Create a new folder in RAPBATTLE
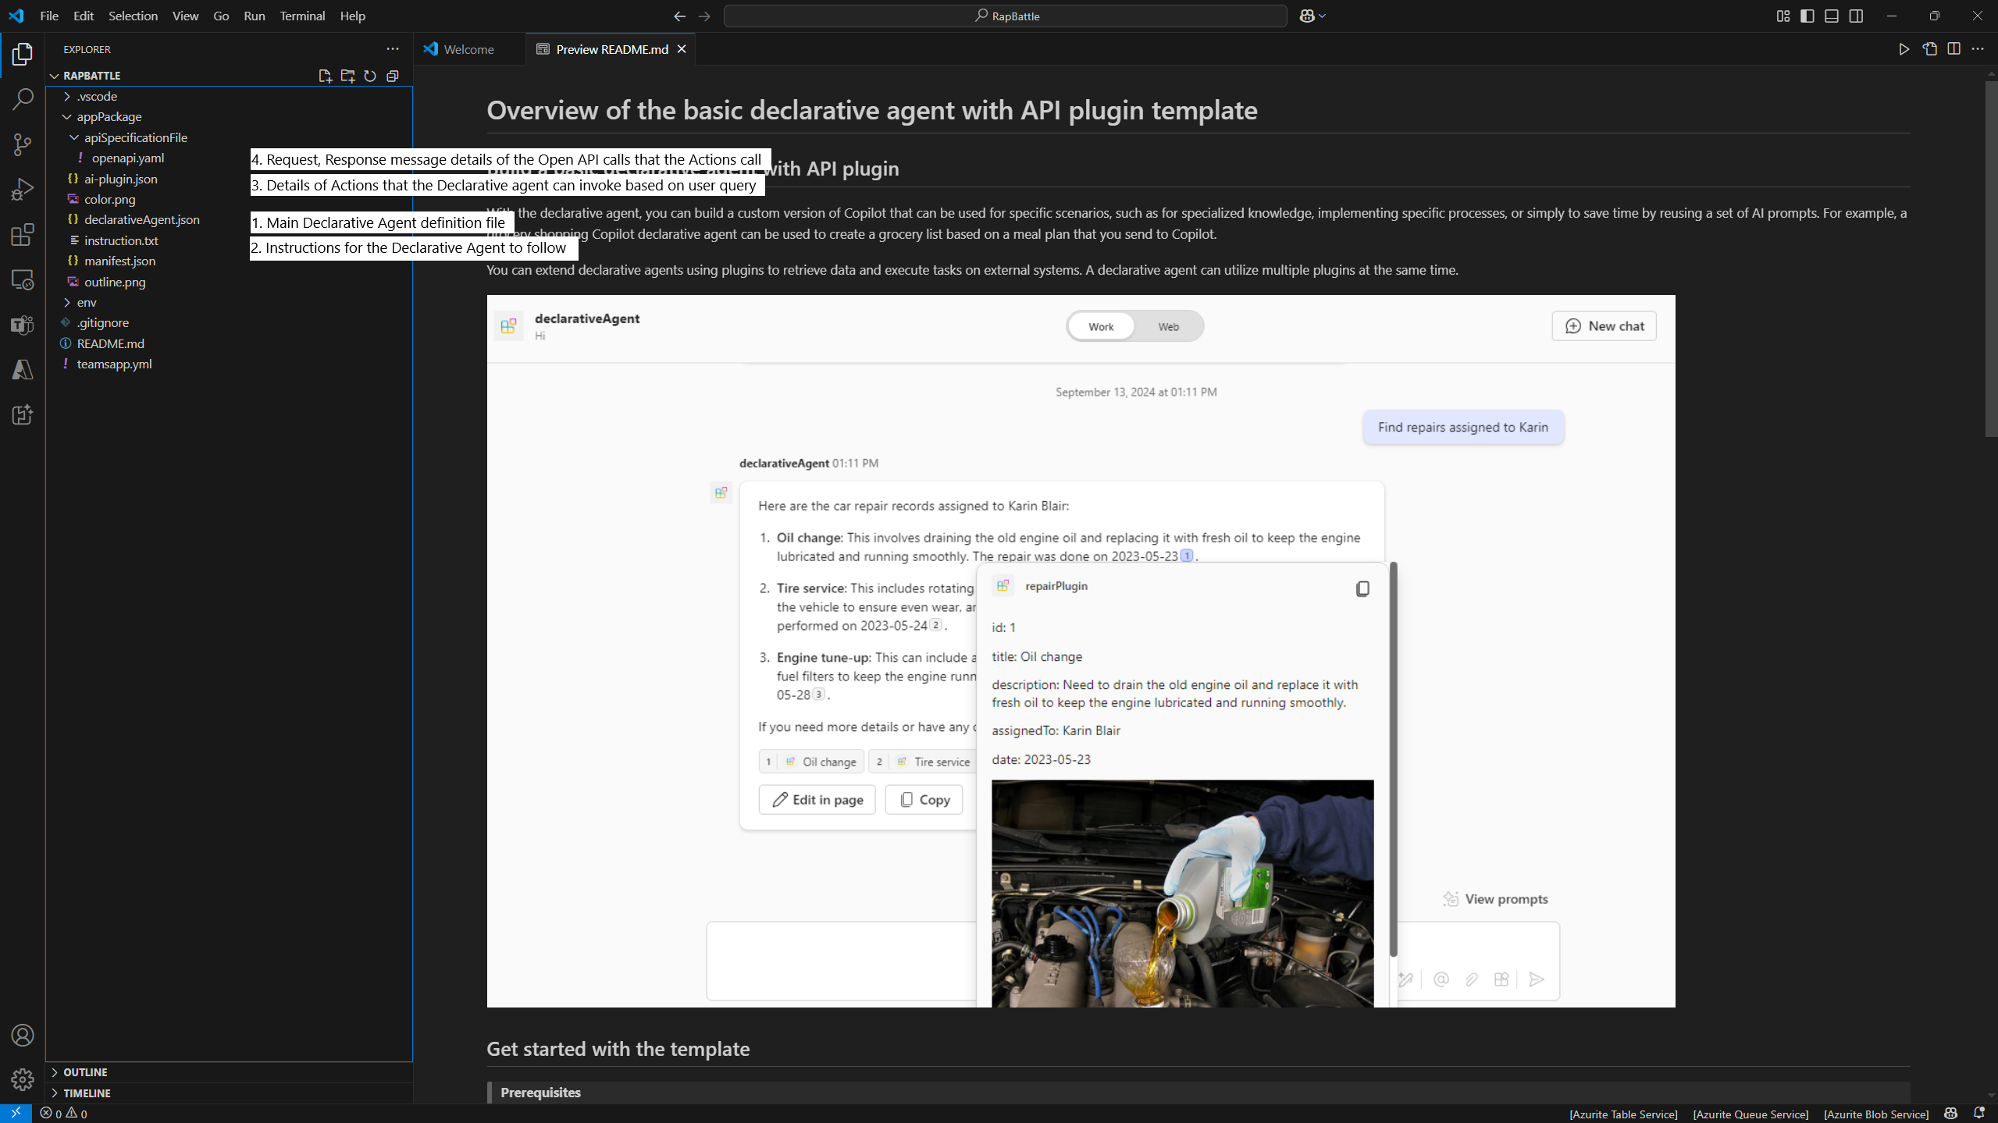1998x1123 pixels. 347,76
